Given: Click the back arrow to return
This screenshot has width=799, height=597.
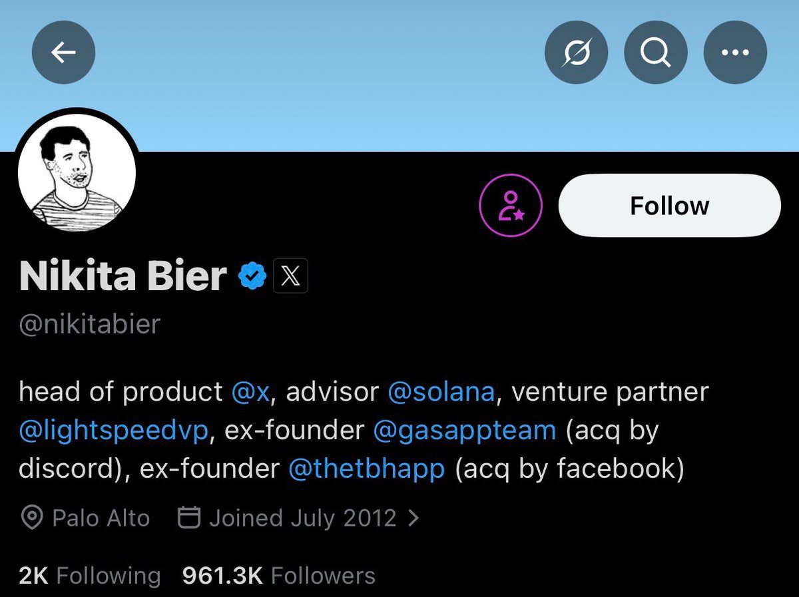Looking at the screenshot, I should tap(63, 52).
